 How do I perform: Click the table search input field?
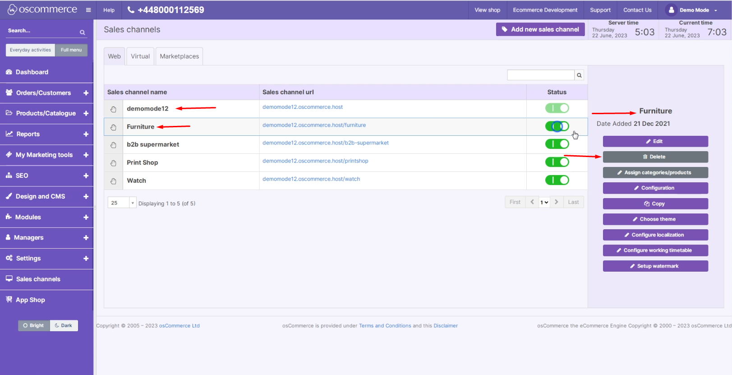[x=540, y=75]
